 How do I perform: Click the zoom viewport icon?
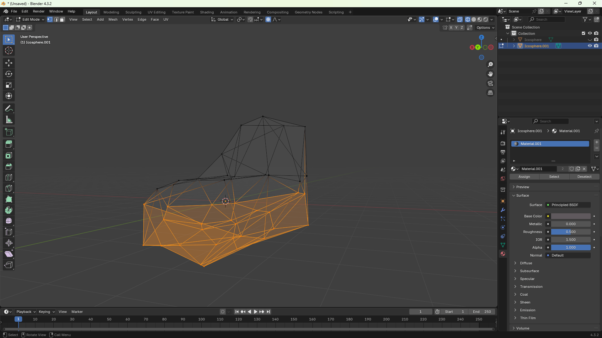tap(490, 65)
